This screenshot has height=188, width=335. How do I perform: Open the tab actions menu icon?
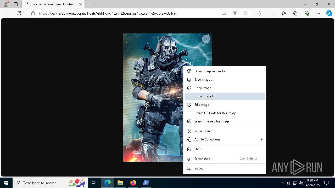coord(16,4)
